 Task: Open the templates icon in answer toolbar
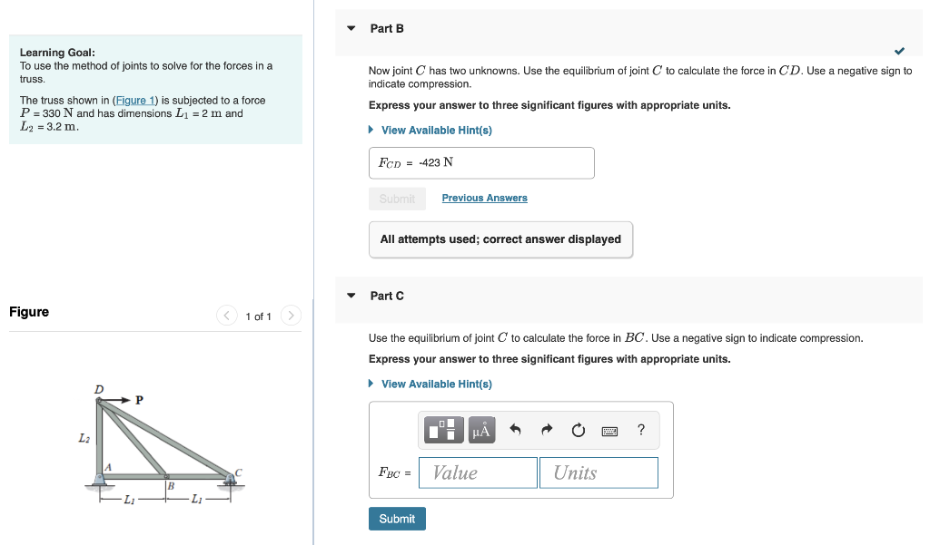tap(443, 430)
